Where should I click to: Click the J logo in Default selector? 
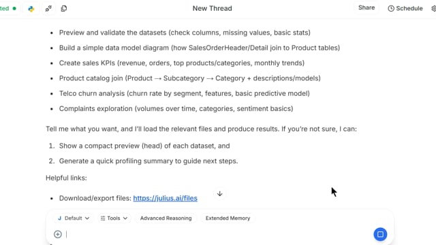(x=59, y=218)
